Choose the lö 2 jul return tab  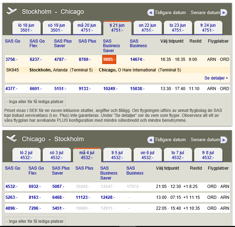click(26, 155)
